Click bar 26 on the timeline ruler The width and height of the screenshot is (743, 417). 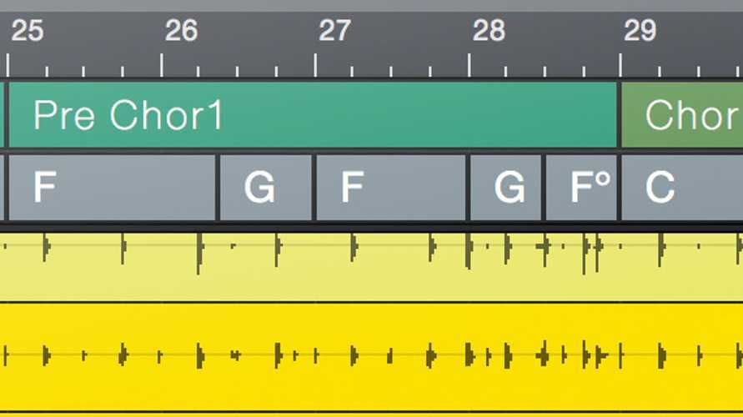(x=182, y=31)
